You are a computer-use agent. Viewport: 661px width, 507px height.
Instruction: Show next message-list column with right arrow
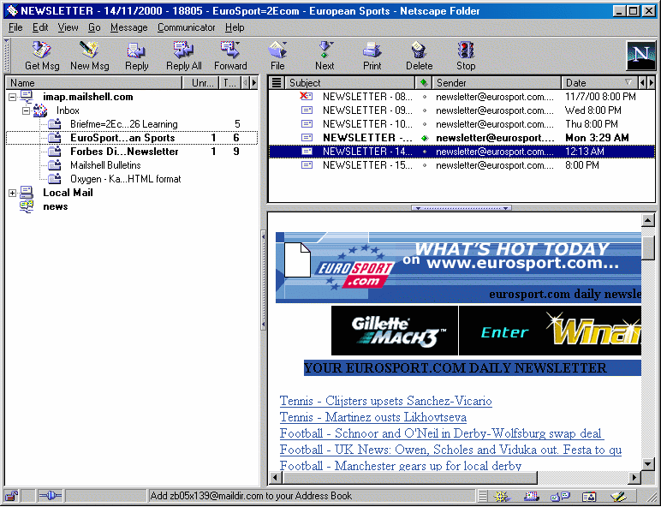tap(652, 83)
